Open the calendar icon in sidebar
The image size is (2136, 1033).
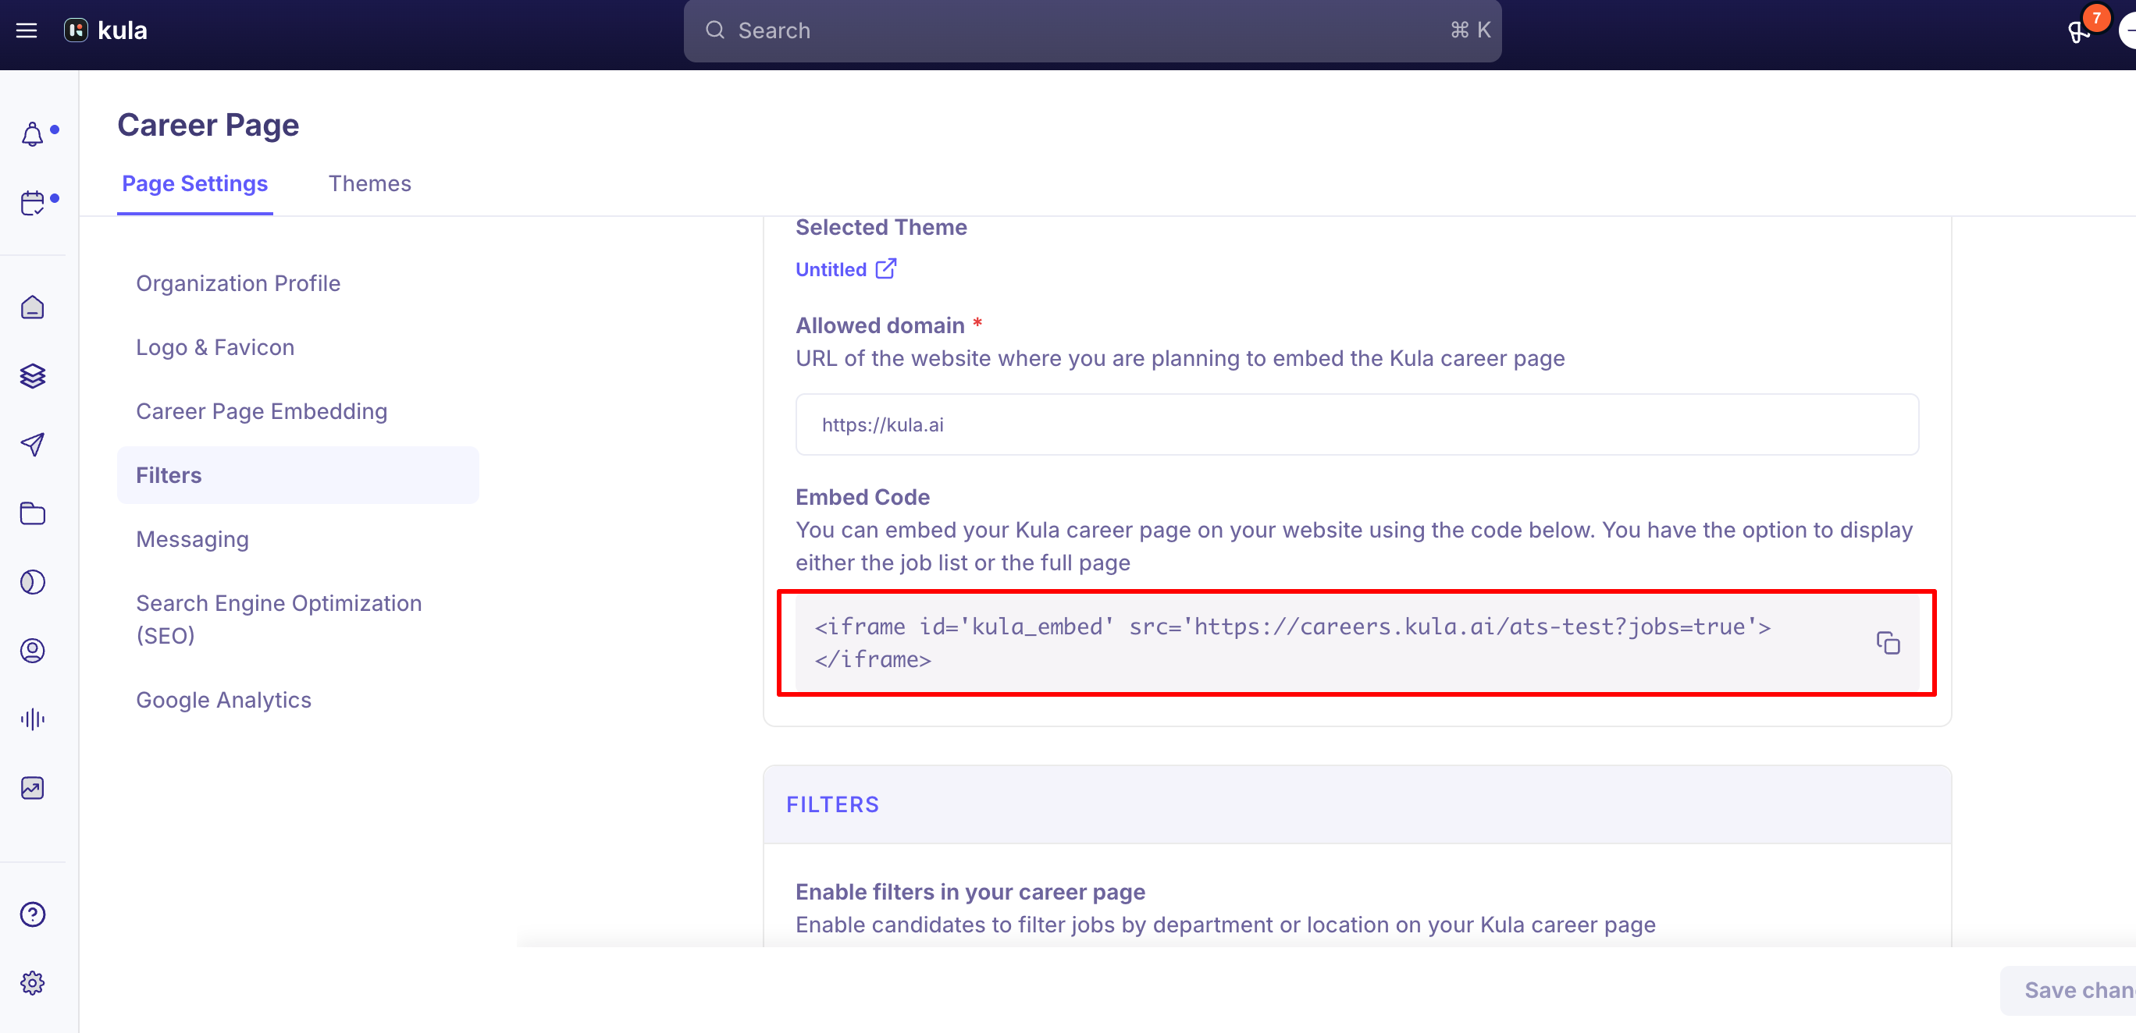pos(32,203)
